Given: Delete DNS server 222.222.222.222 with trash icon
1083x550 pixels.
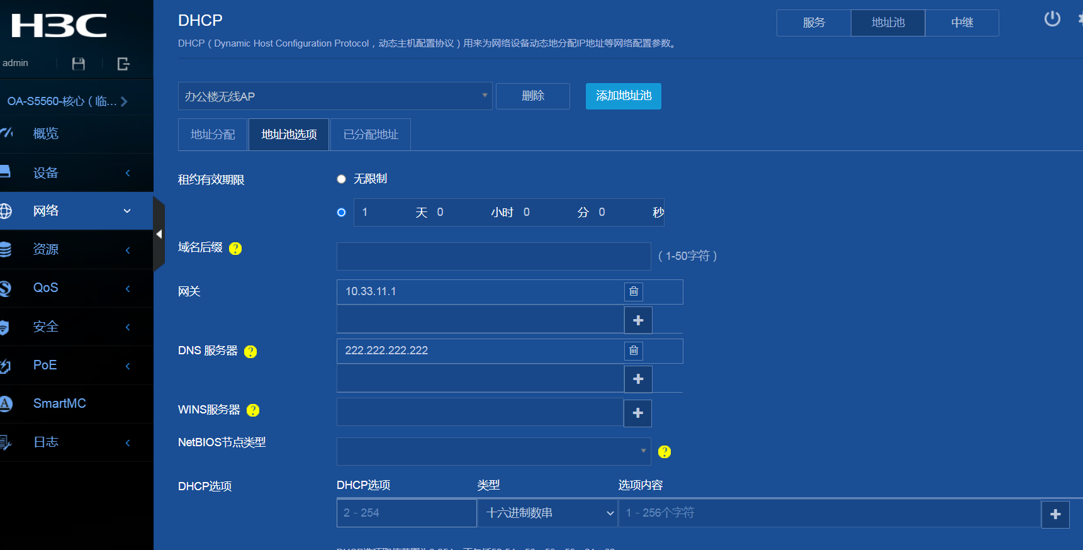Looking at the screenshot, I should [634, 351].
